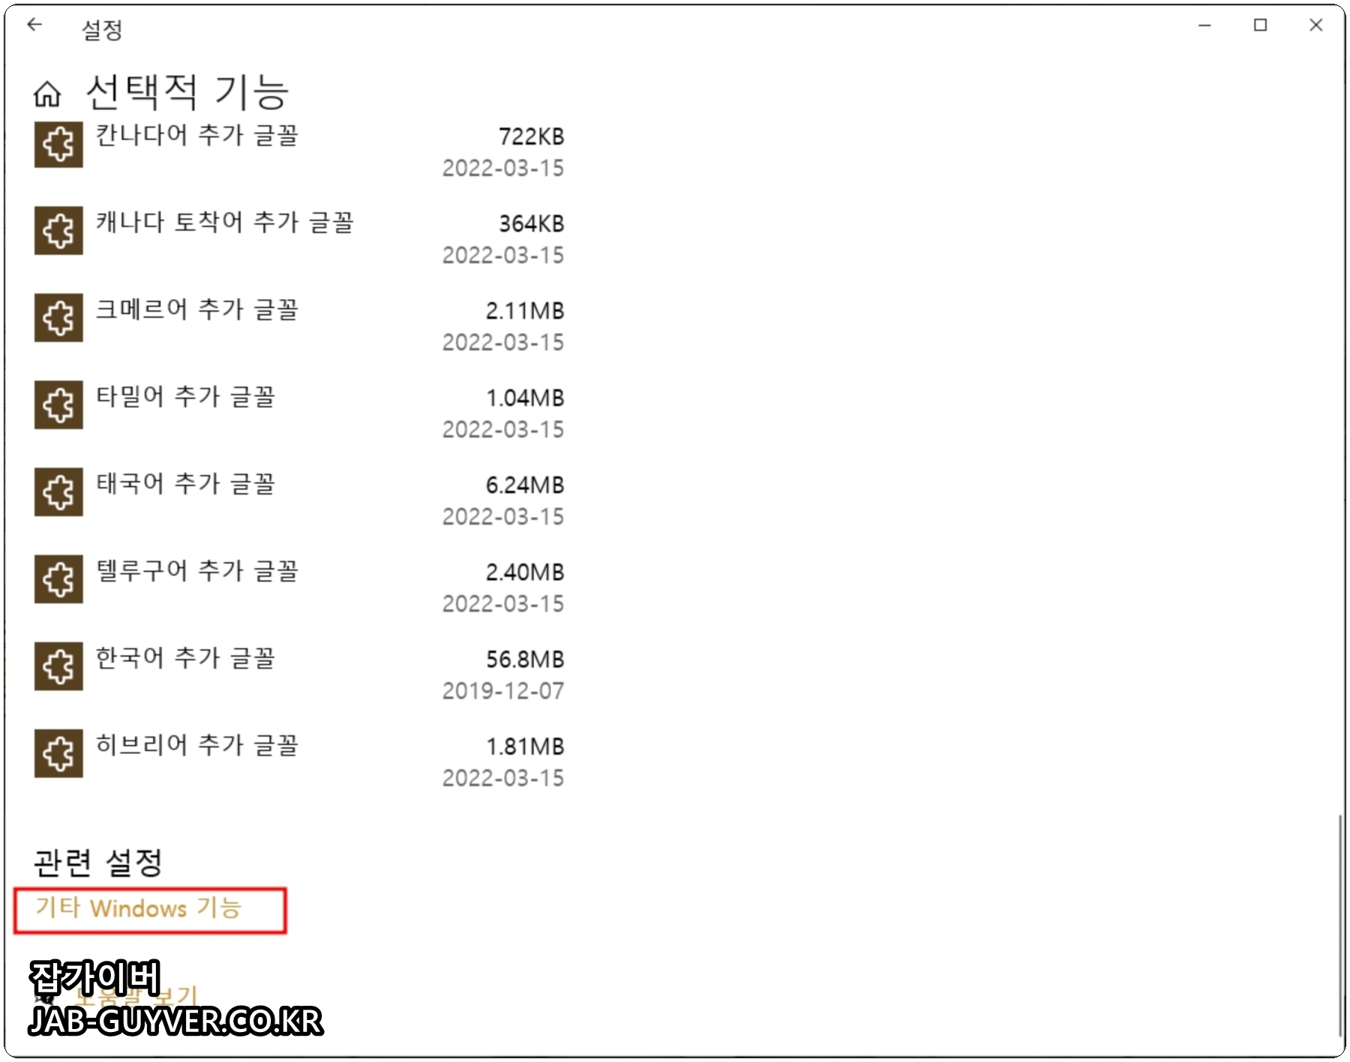Select the 타밀어 추가 글꼴 puzzle icon
Screen dimensions: 1350x1062
[58, 404]
